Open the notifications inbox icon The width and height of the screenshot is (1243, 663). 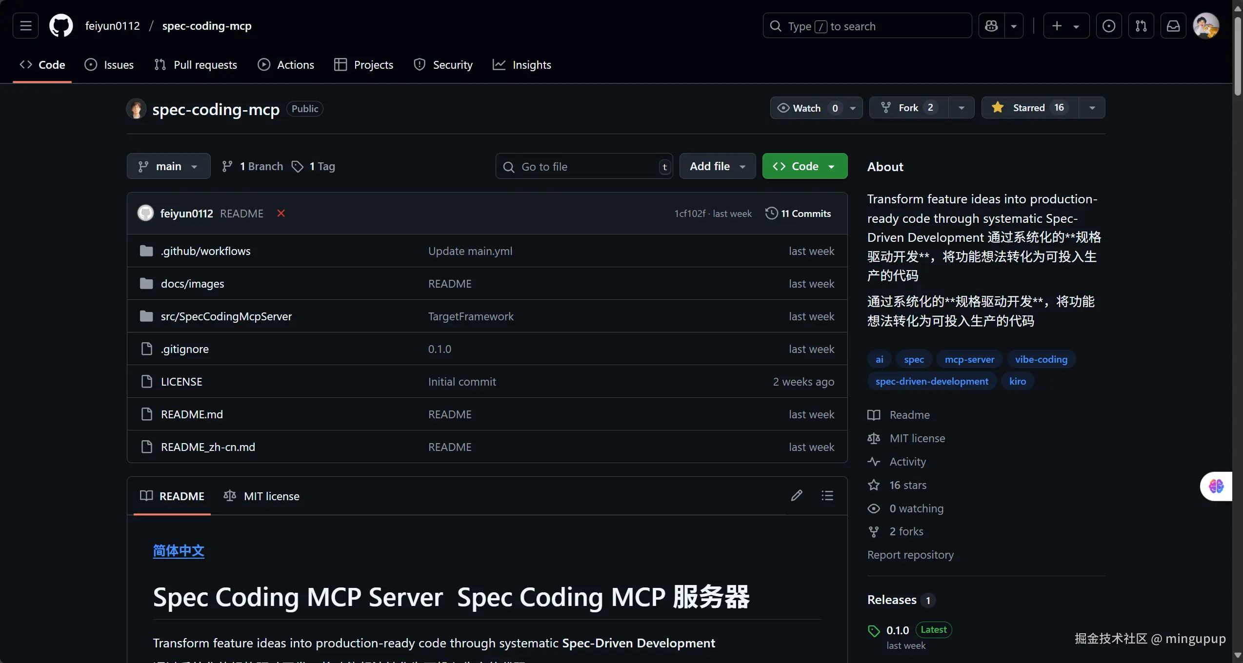[x=1173, y=26]
